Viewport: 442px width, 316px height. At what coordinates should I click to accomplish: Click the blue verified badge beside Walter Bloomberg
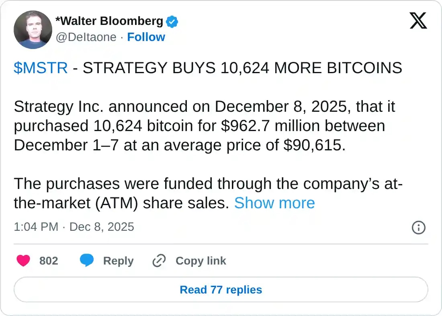click(172, 21)
